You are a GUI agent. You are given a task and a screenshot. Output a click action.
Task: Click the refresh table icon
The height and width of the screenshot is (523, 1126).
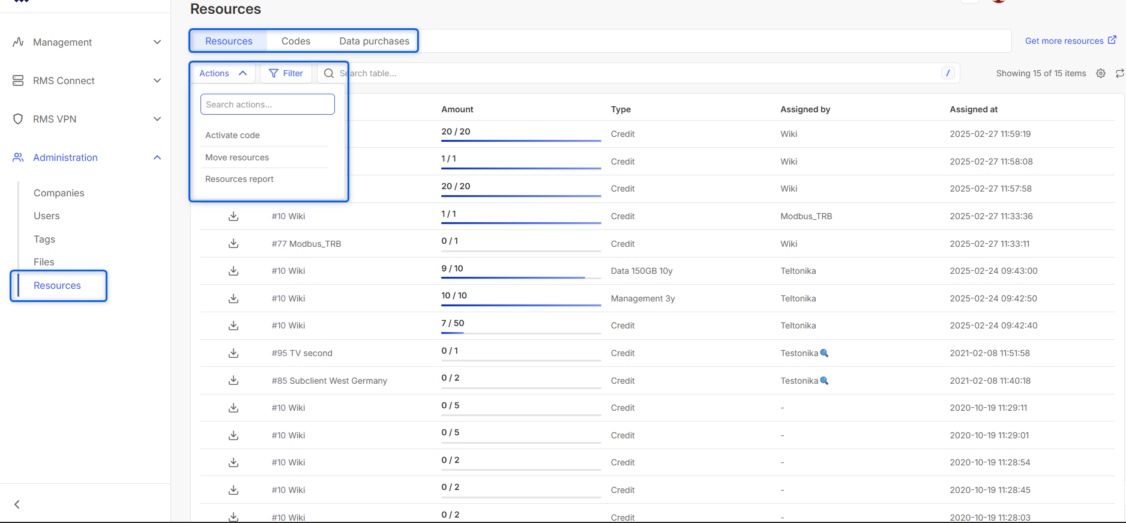point(1119,73)
